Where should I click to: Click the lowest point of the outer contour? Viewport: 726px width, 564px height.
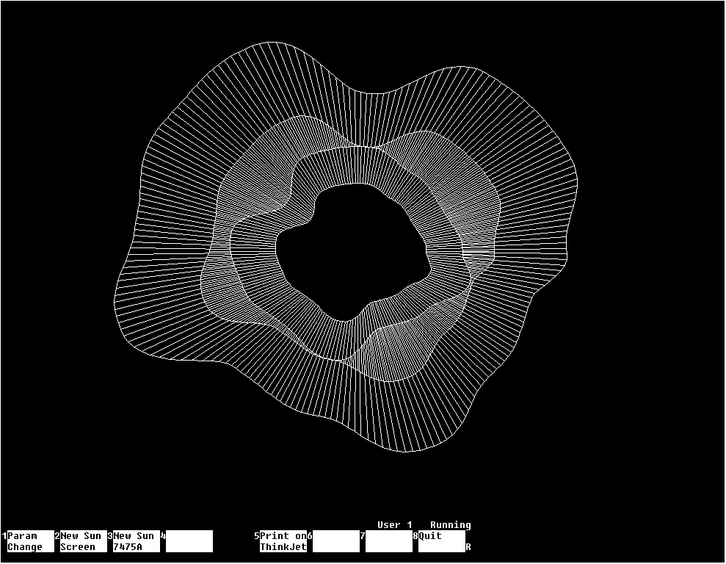(x=402, y=451)
